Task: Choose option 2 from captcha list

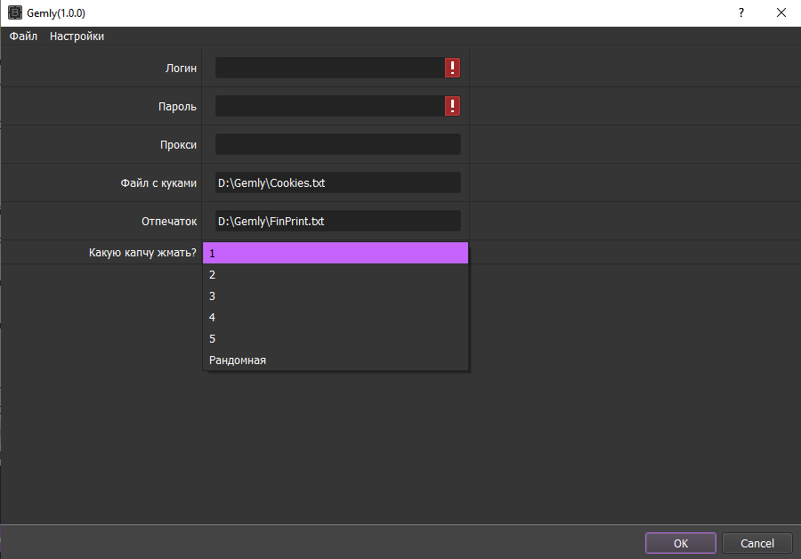Action: pos(335,275)
